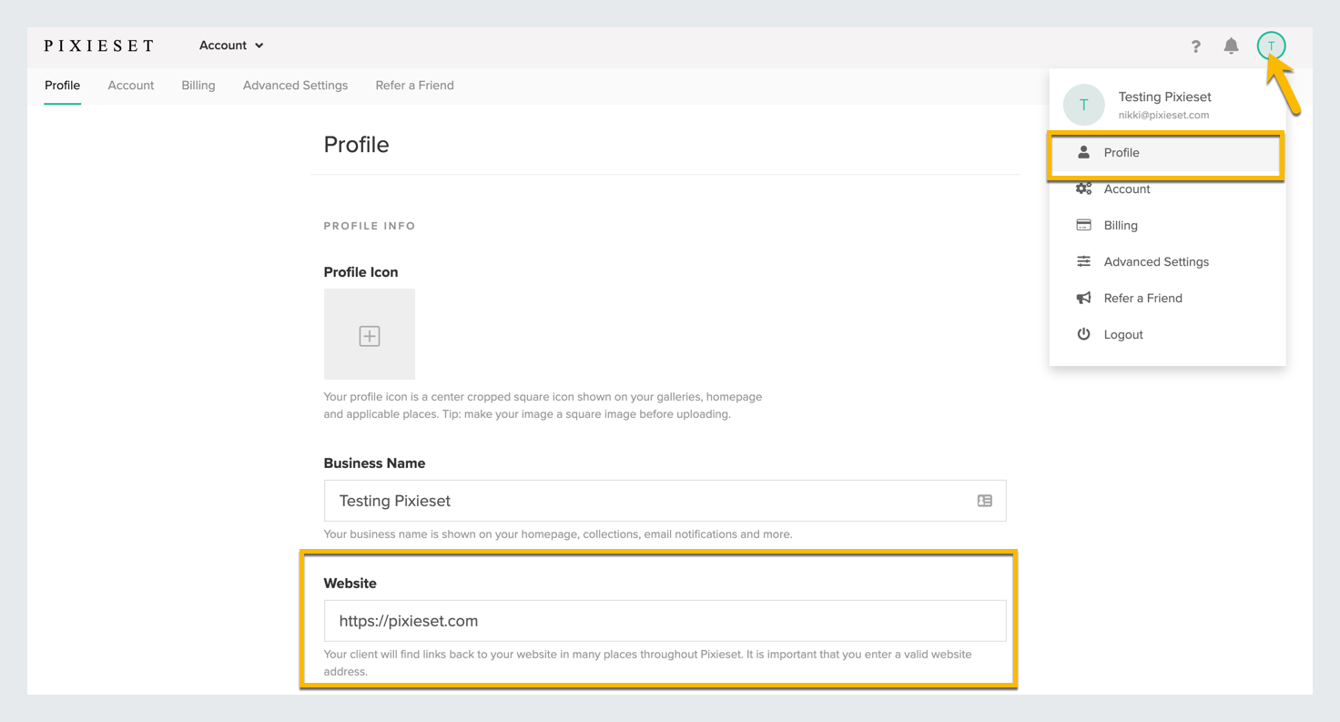Click the Profile page heading
The height and width of the screenshot is (722, 1340).
point(356,145)
